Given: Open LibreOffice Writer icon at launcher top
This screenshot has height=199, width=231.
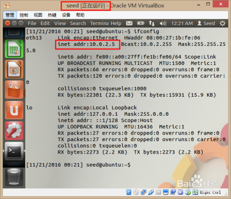Looking at the screenshot, I should pyautogui.click(x=14, y=32).
